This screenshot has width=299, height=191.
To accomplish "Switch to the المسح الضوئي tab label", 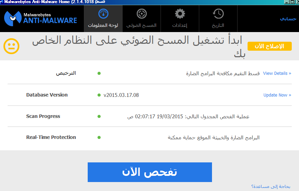I will 141,26.
